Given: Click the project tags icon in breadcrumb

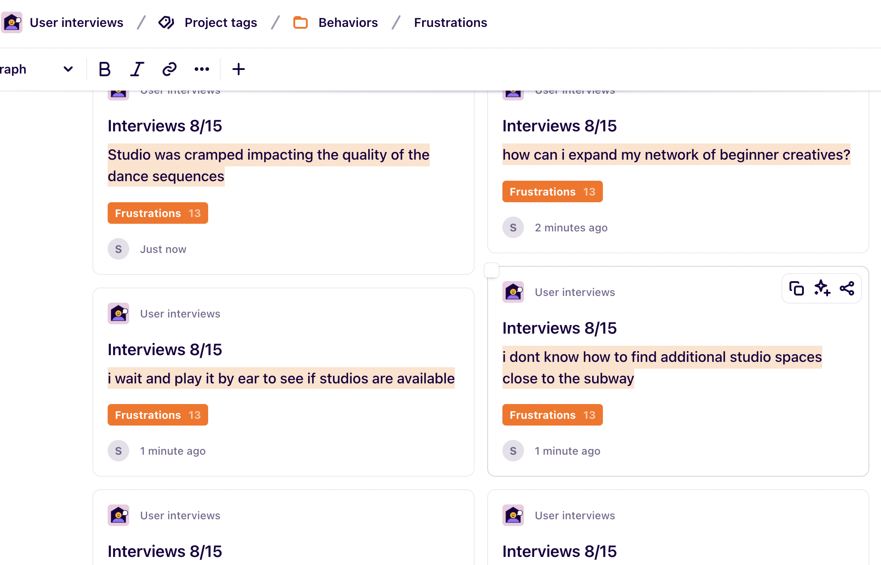Looking at the screenshot, I should [166, 22].
